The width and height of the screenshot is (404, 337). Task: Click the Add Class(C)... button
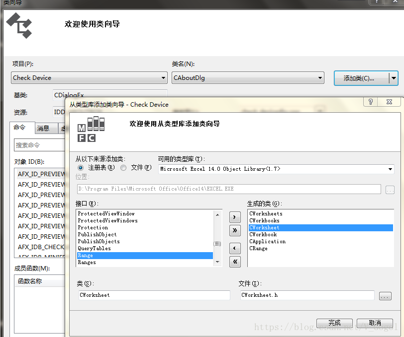362,78
